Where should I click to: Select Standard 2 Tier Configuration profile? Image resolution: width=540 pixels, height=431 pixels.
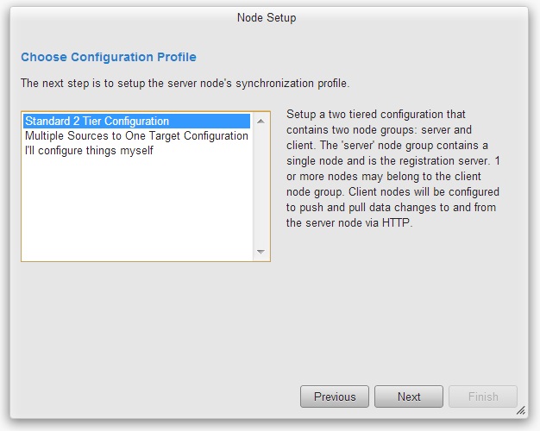[x=136, y=122]
